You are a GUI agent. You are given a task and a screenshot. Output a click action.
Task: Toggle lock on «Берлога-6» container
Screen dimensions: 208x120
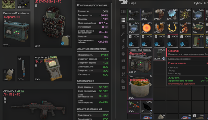click(x=5, y=21)
